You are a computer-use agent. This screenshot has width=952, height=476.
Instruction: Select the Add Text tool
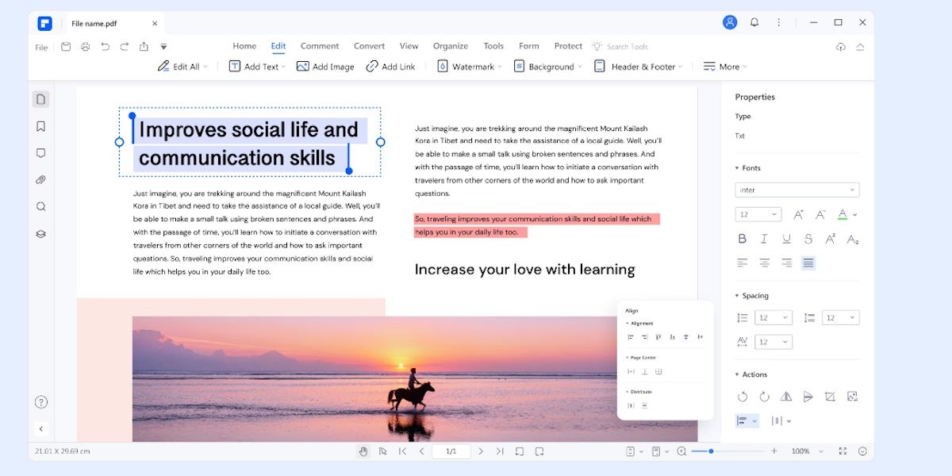pyautogui.click(x=255, y=67)
